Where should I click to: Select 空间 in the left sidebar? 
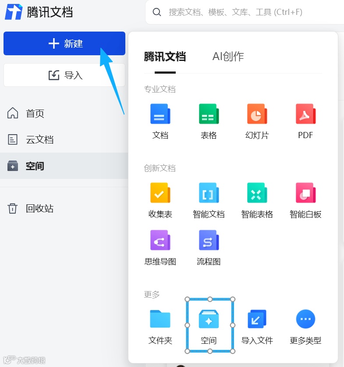[64, 166]
